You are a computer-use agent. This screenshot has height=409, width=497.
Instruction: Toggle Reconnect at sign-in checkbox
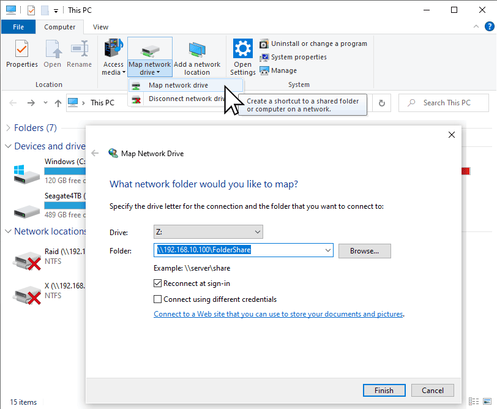(x=157, y=283)
